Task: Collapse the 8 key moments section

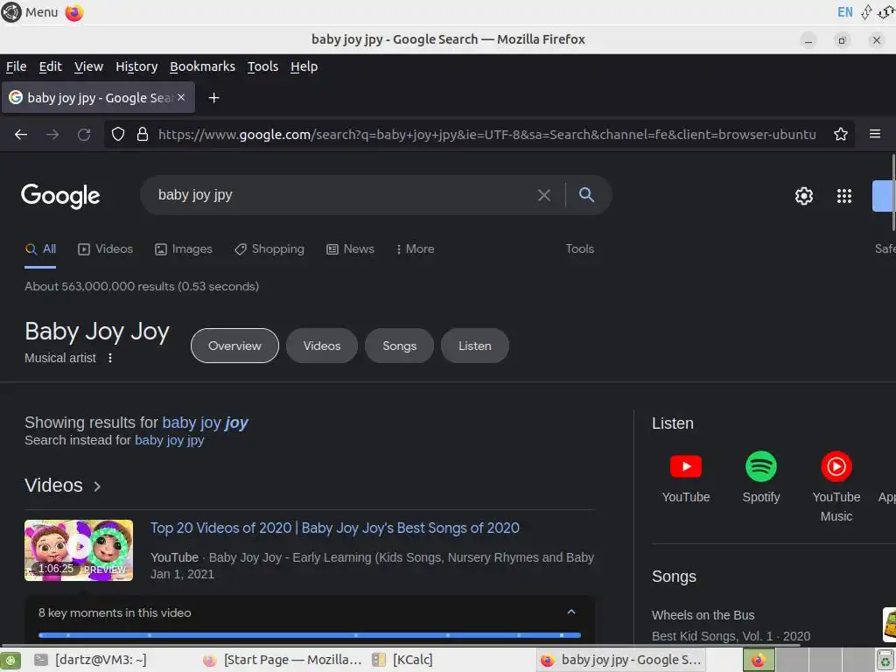Action: [x=570, y=612]
